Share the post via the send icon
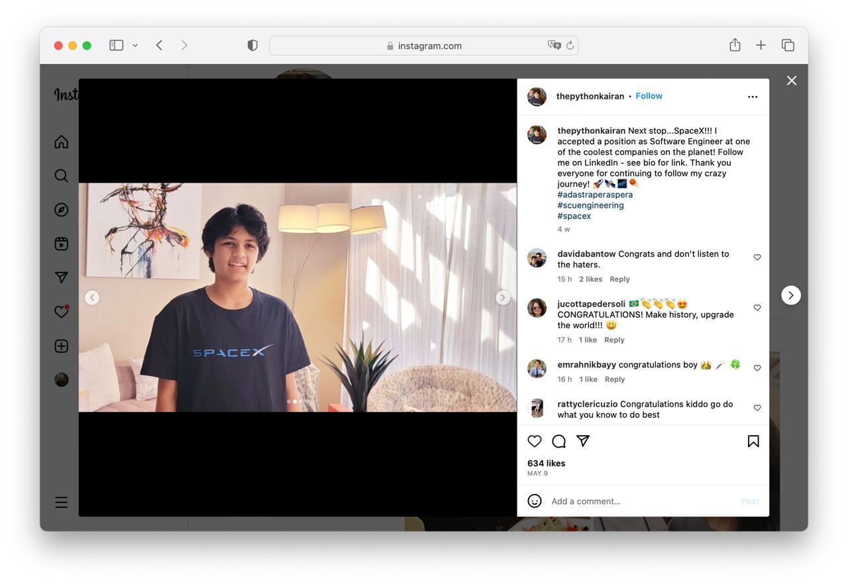Image resolution: width=848 pixels, height=584 pixels. pos(582,440)
